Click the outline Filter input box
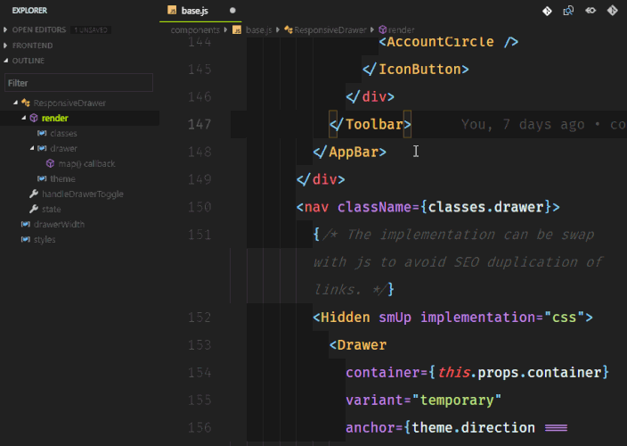627x446 pixels. (x=78, y=83)
